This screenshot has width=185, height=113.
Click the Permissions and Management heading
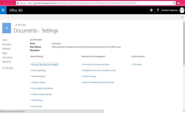point(93,57)
